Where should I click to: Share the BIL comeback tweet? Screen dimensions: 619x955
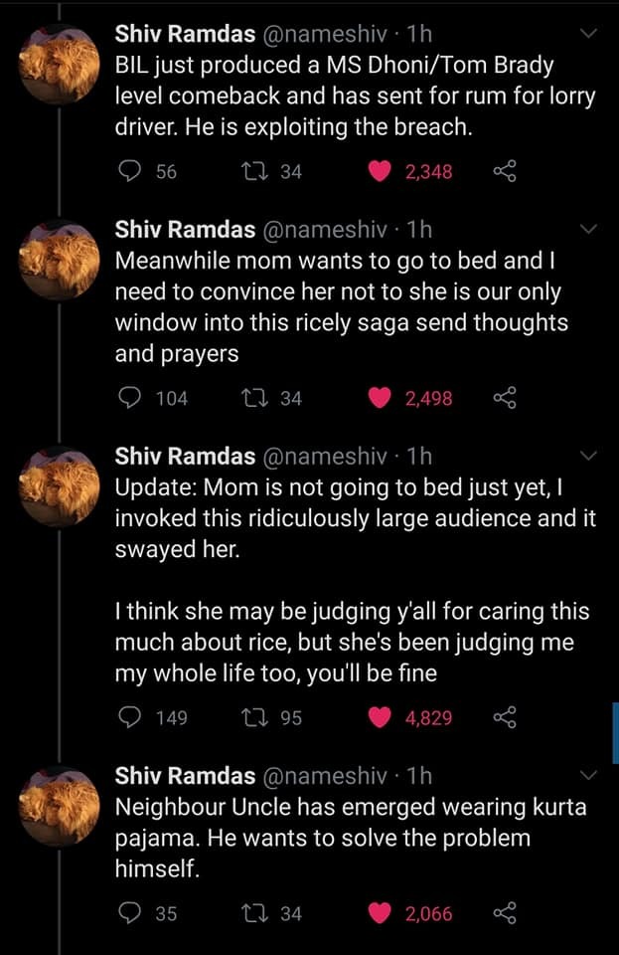pyautogui.click(x=505, y=171)
